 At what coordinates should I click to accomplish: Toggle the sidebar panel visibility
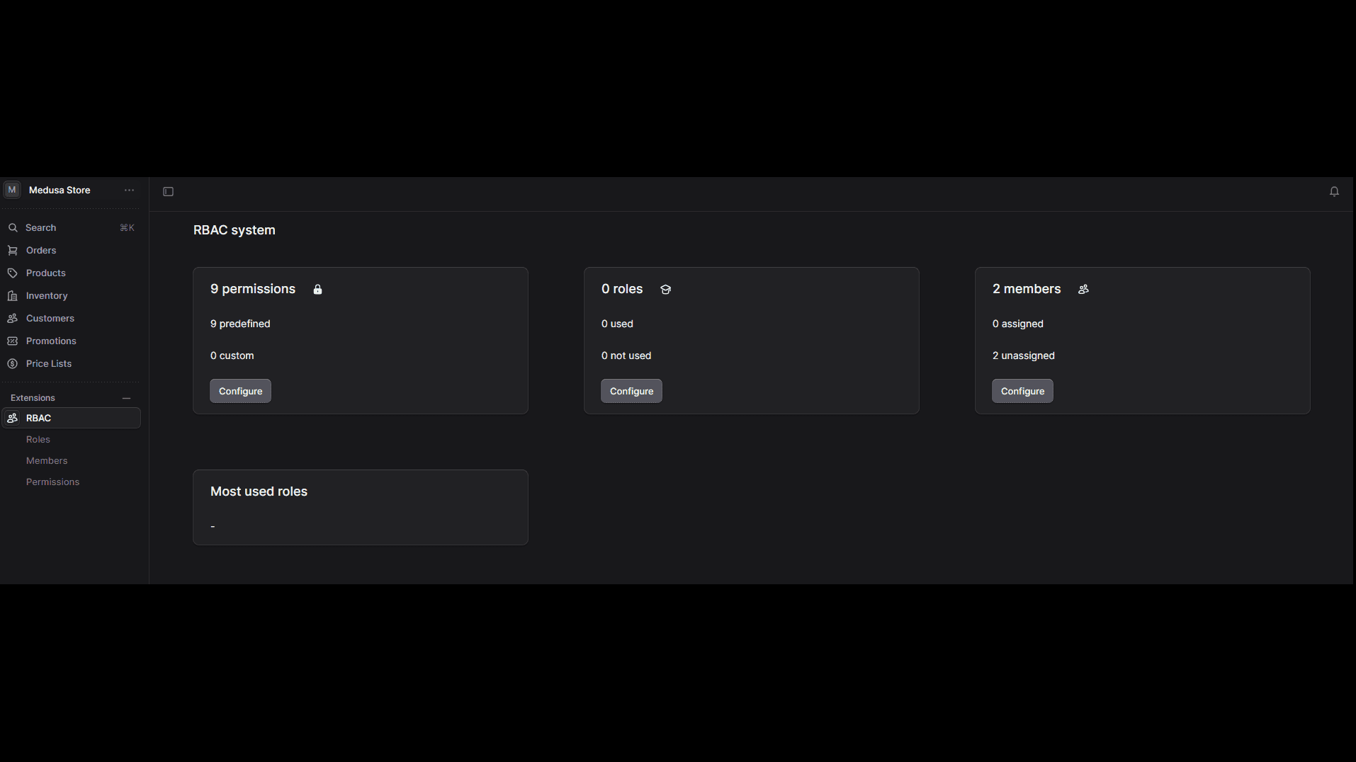click(168, 191)
